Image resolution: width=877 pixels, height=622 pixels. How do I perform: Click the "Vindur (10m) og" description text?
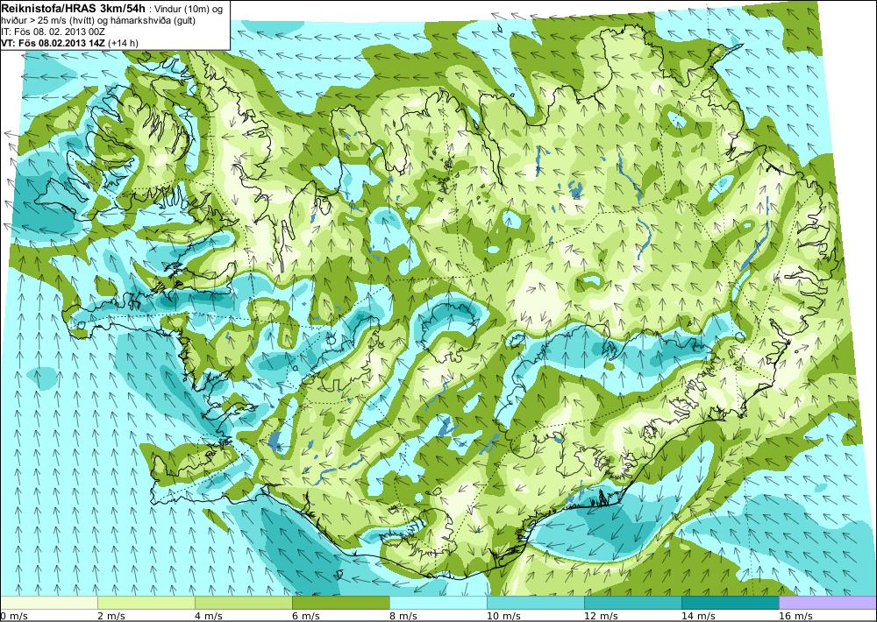tap(189, 9)
